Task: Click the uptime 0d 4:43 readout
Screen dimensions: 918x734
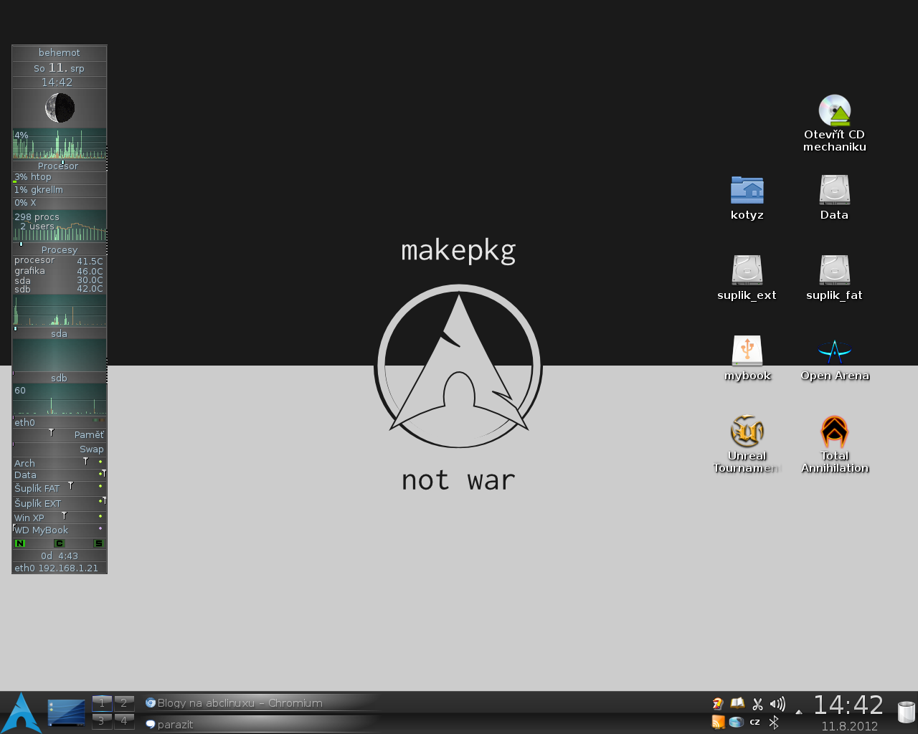Action: click(x=60, y=556)
